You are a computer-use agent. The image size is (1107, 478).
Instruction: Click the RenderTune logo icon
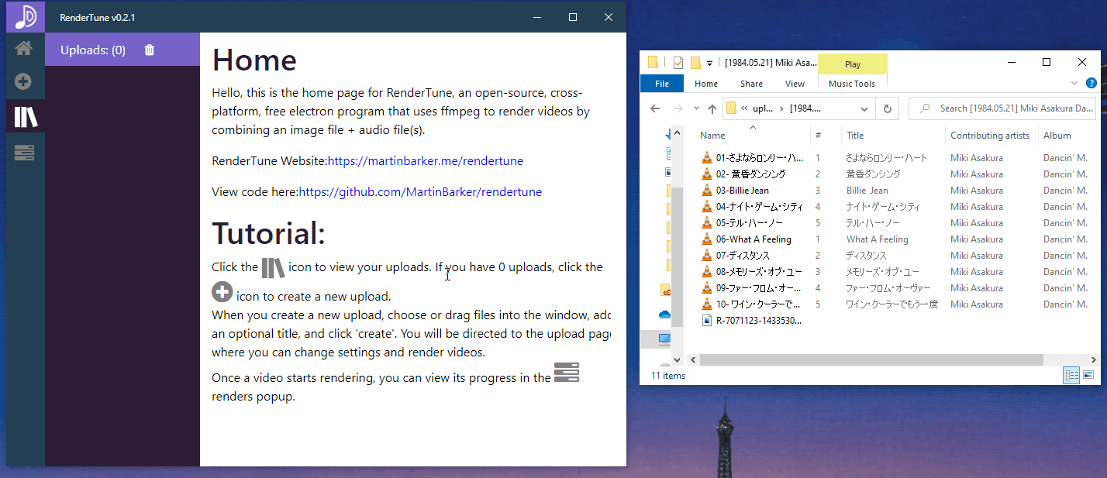[26, 16]
